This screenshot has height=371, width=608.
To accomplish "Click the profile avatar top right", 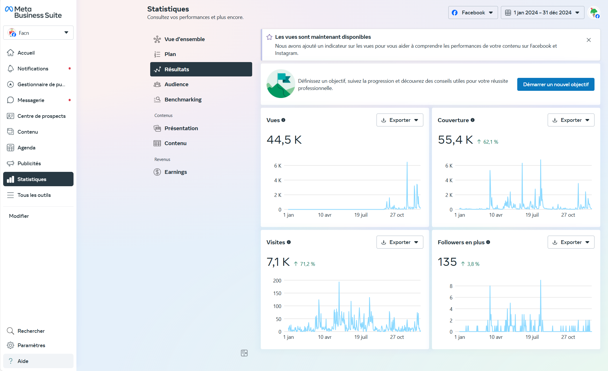I will pyautogui.click(x=594, y=13).
